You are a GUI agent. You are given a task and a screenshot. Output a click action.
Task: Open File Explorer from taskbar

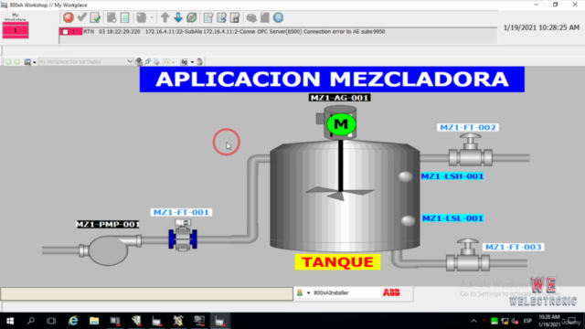(x=94, y=321)
